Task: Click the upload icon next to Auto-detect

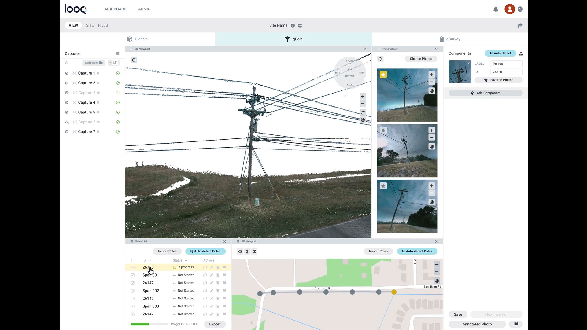Action: tap(521, 53)
